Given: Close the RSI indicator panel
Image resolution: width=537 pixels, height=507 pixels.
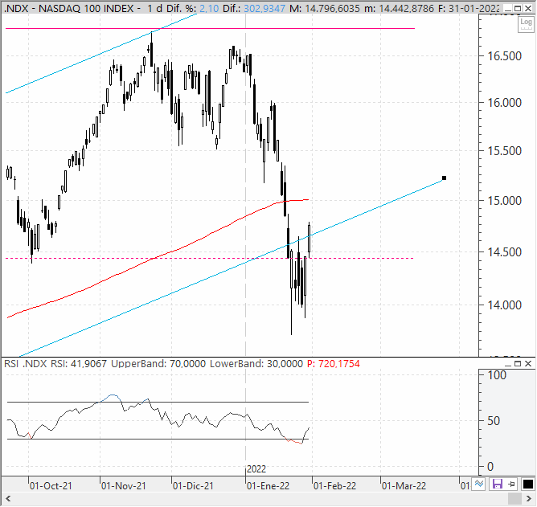Looking at the screenshot, I should [528, 364].
